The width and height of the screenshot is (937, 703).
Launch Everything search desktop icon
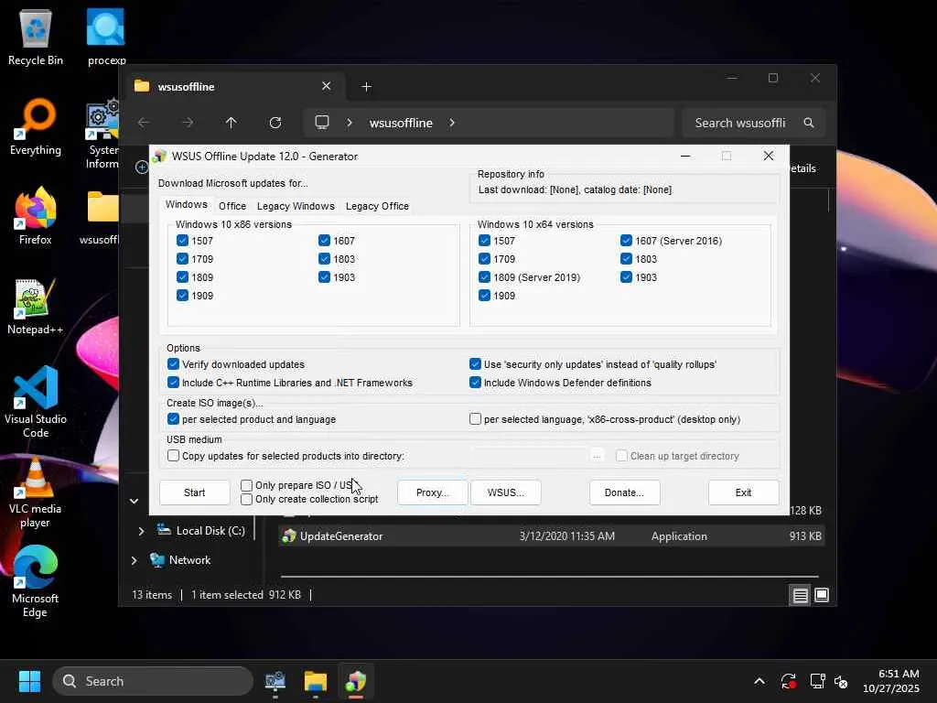point(36,126)
